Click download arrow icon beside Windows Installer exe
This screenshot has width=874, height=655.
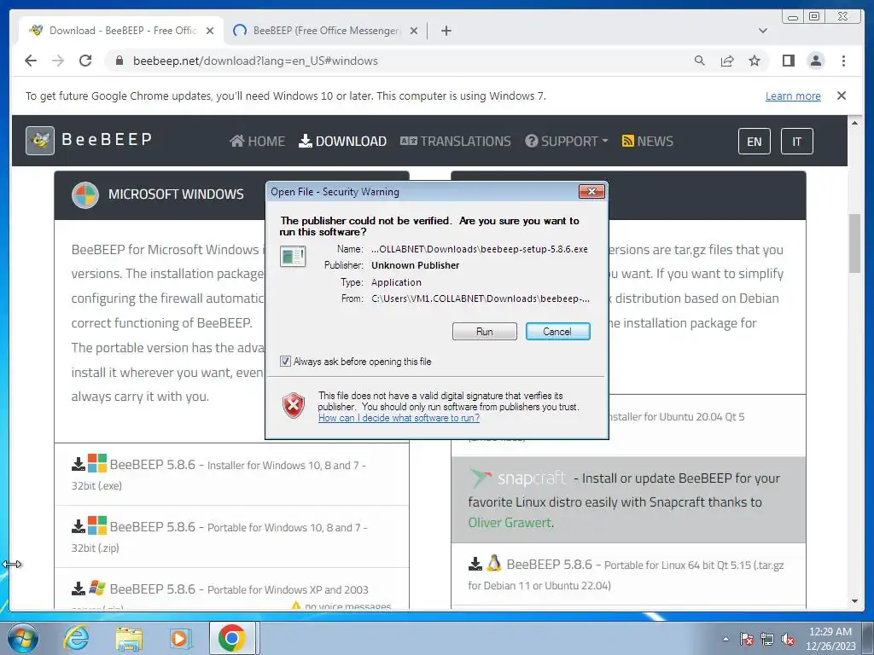[79, 464]
